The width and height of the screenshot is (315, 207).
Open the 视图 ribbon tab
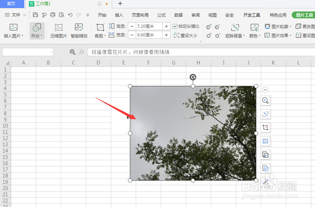pyautogui.click(x=212, y=15)
